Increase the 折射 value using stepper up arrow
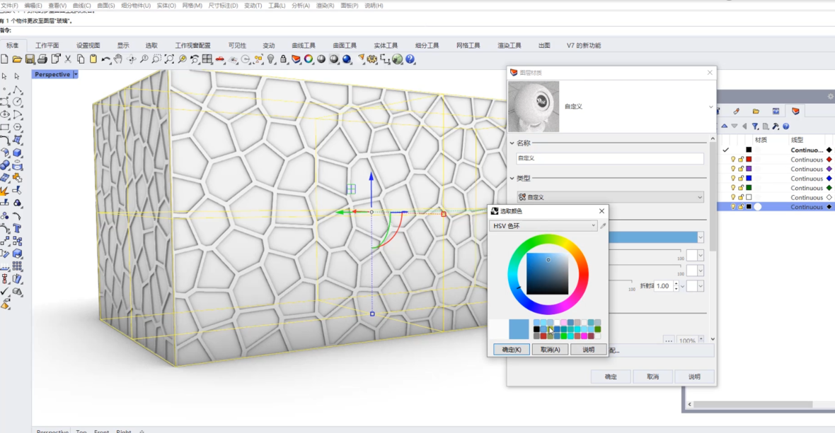This screenshot has width=835, height=433. click(676, 284)
